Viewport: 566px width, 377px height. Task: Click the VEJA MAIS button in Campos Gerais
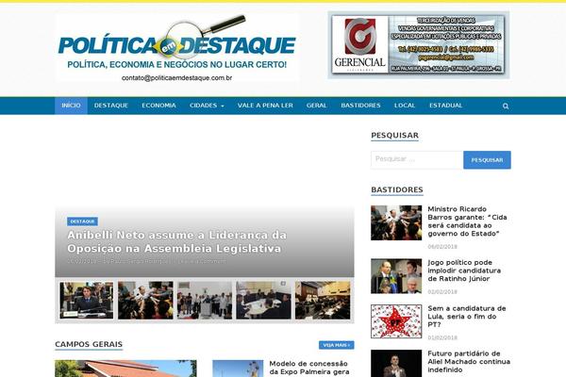tap(337, 345)
